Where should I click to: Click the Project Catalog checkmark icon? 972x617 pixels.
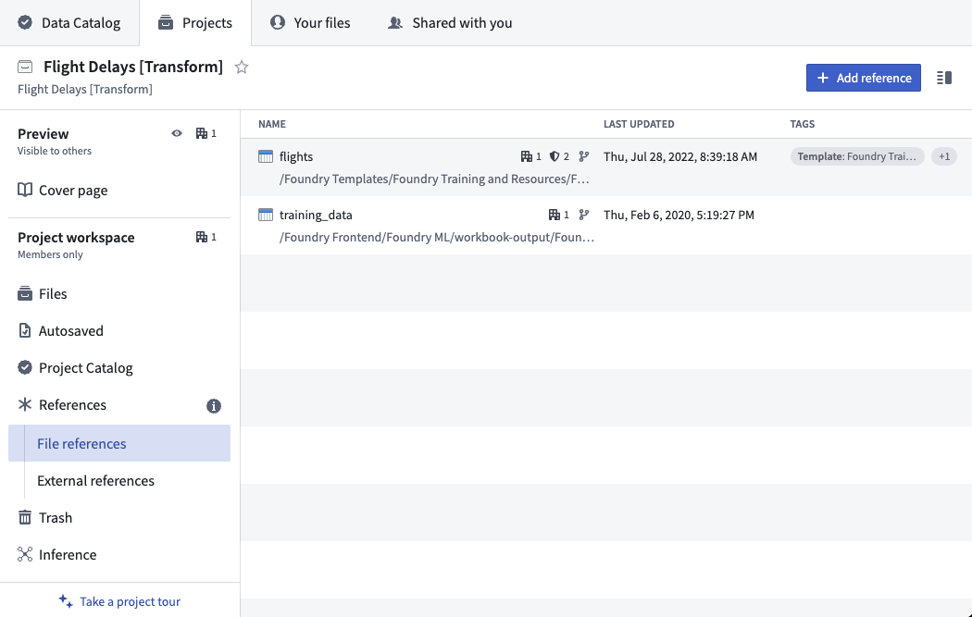[25, 368]
